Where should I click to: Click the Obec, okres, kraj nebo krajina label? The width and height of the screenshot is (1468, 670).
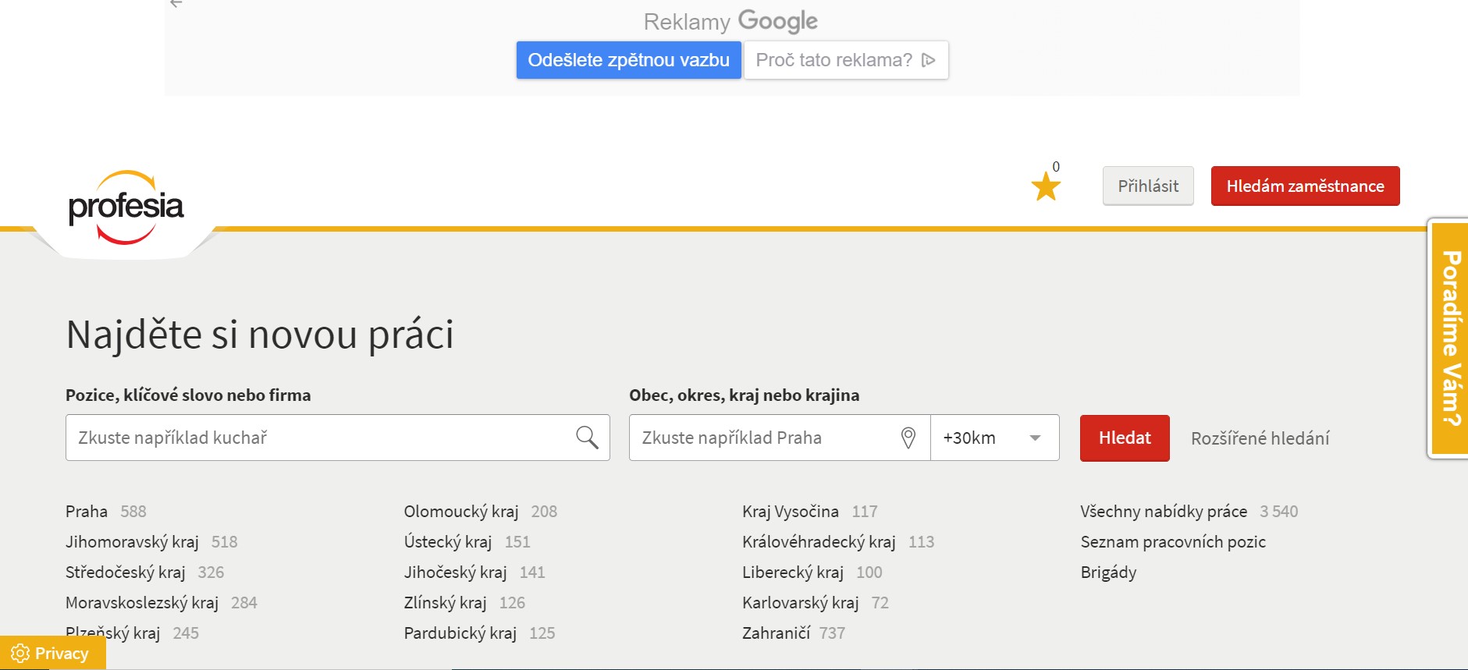(x=745, y=395)
